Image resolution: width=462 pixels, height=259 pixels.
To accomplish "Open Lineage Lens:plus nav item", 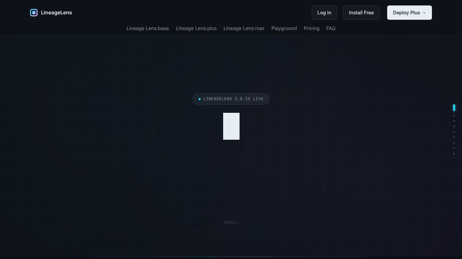I will pos(196,28).
